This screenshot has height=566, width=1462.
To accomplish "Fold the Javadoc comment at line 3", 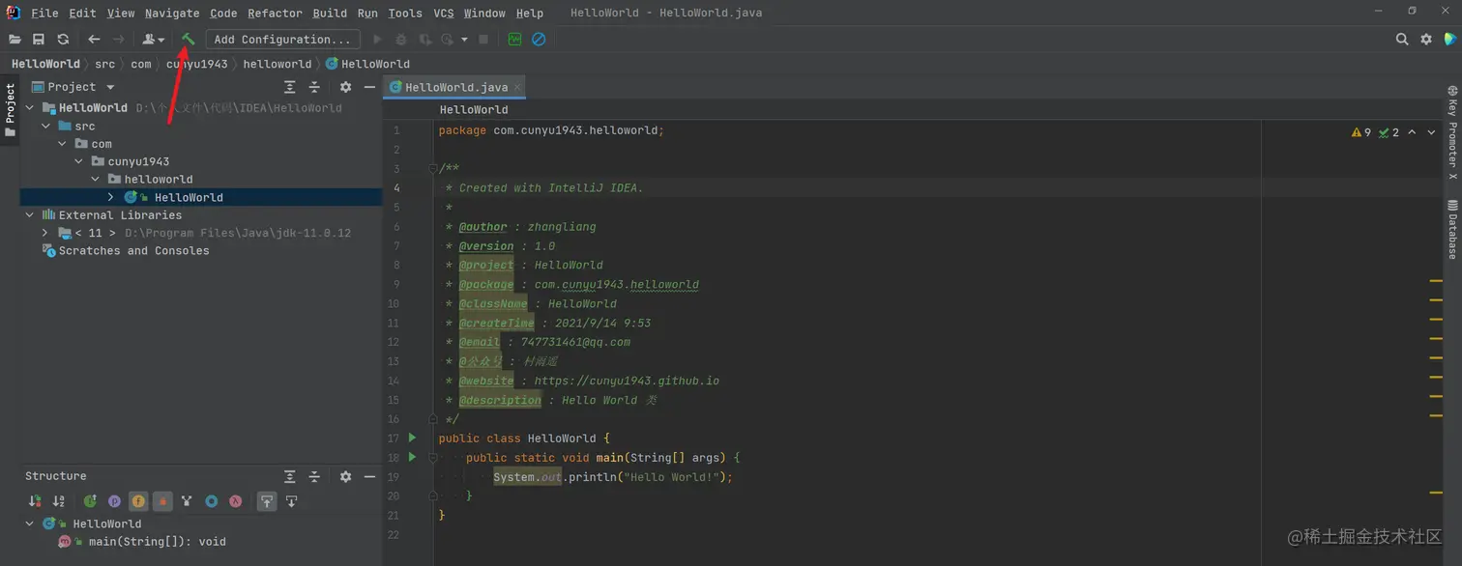I will coord(433,169).
